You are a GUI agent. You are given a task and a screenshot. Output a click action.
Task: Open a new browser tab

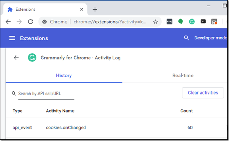tap(95, 9)
